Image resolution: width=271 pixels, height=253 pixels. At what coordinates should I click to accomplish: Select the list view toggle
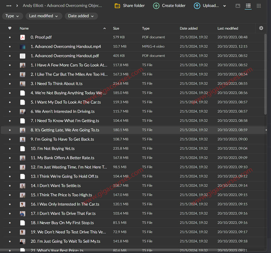pos(248,6)
